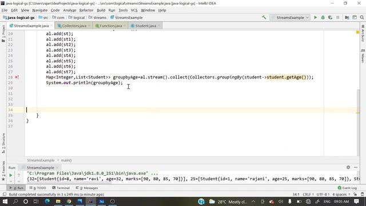Run StreamsExample with the green toolbar play icon
The image size is (366, 206).
[x=315, y=17]
